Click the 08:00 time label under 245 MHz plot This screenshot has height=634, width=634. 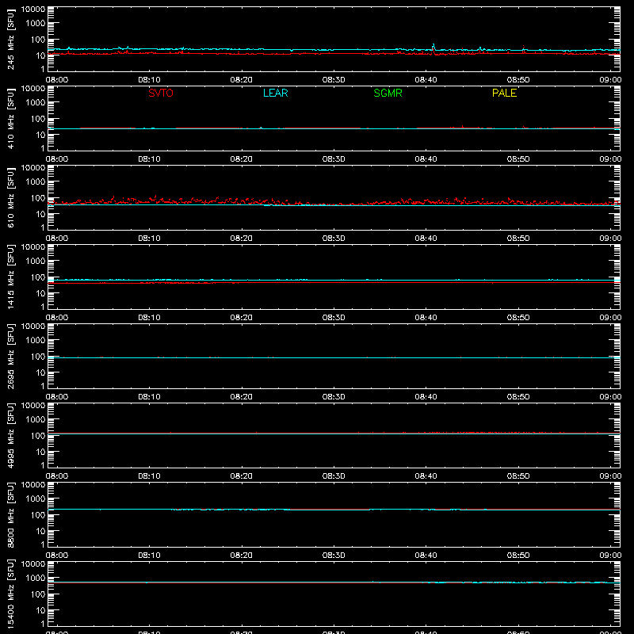(57, 80)
